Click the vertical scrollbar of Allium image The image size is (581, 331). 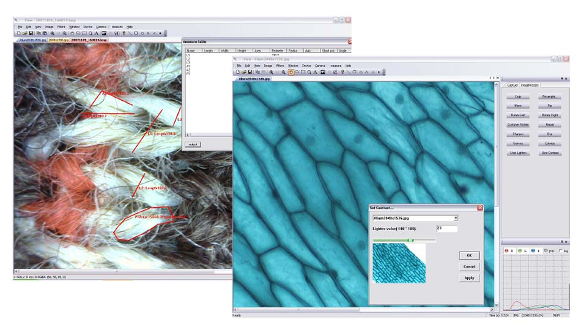coord(497,195)
